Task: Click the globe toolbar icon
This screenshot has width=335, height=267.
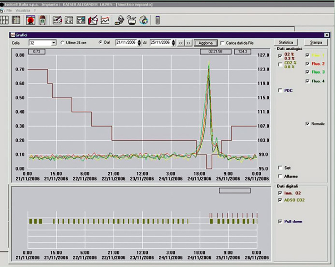Action: point(144,20)
